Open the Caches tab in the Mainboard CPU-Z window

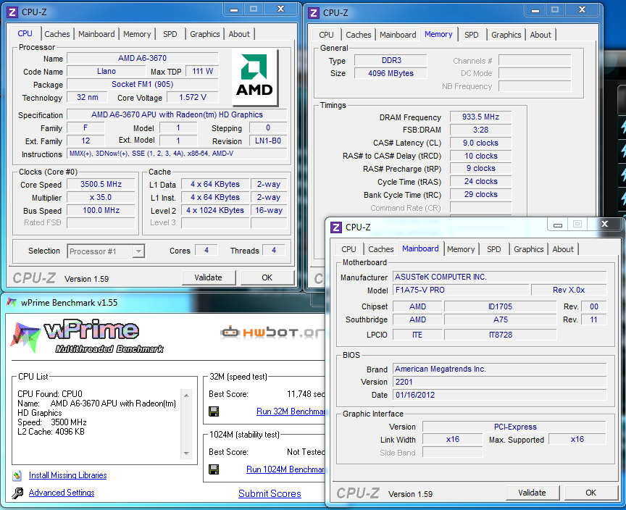click(x=381, y=249)
